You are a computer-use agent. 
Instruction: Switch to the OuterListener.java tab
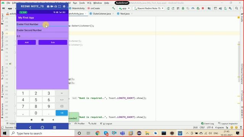102,14
